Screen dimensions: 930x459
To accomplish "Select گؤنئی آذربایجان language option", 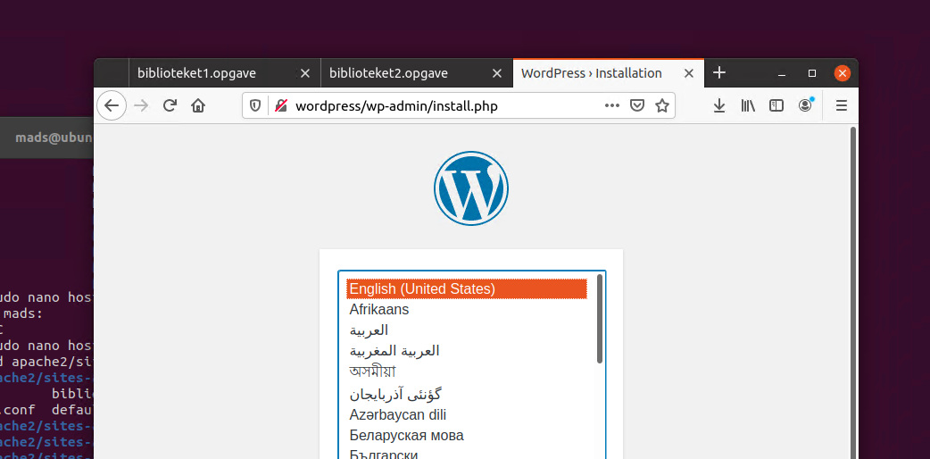I will [x=467, y=393].
